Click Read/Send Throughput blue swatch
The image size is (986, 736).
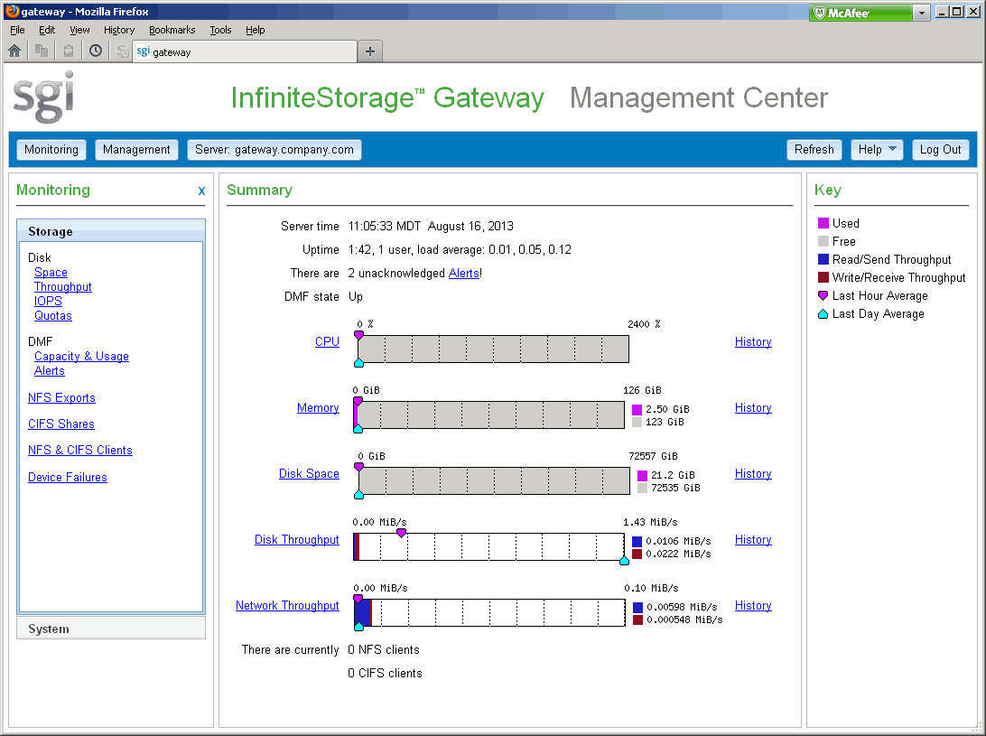pyautogui.click(x=823, y=259)
